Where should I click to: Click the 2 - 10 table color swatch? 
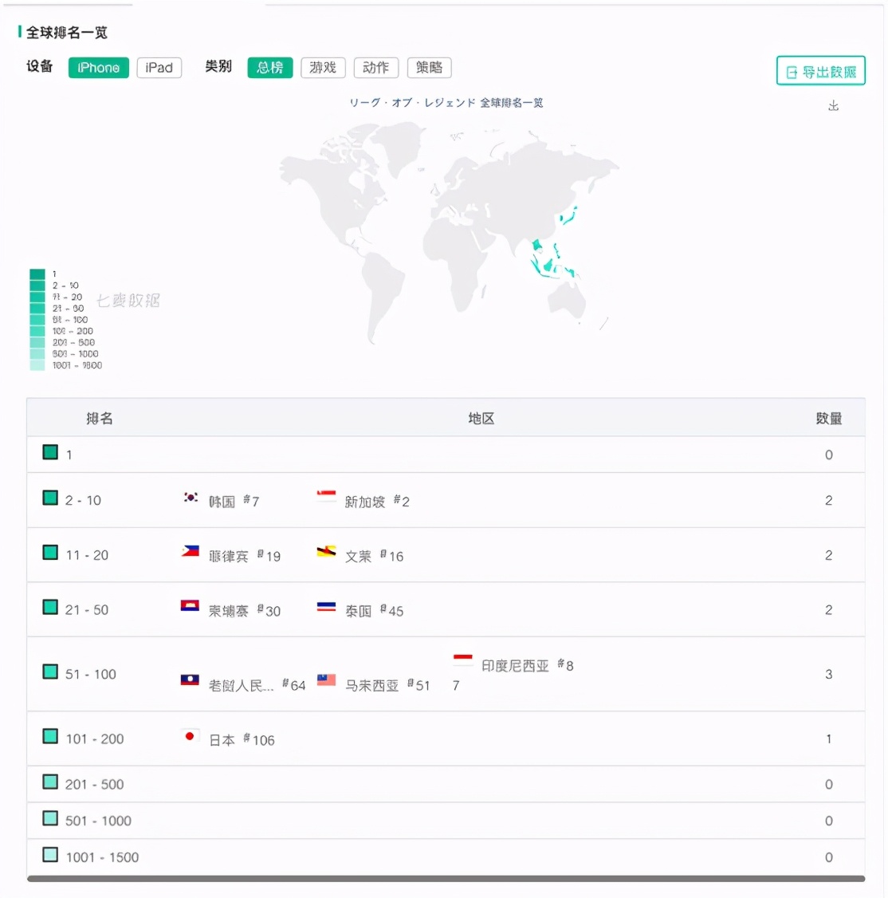pyautogui.click(x=50, y=498)
